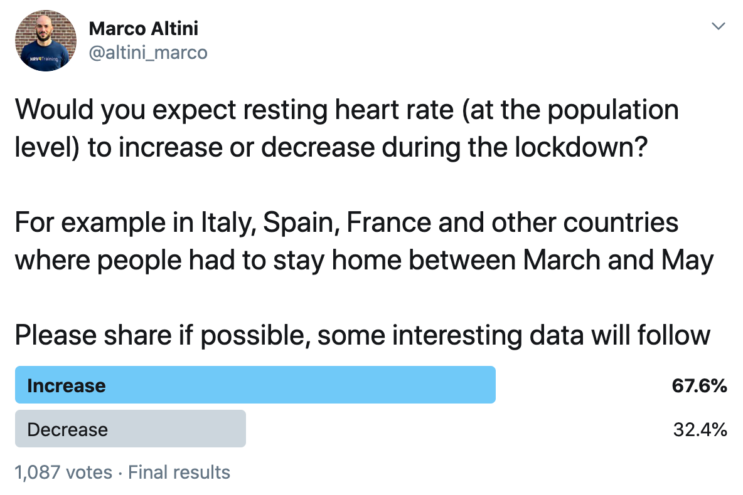743x495 pixels.
Task: Click the word "March" in the tweet
Action: (561, 261)
